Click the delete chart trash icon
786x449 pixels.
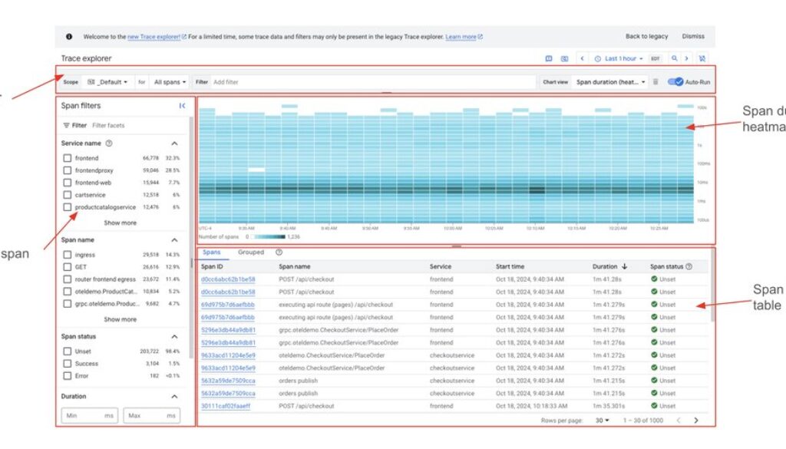click(x=656, y=82)
